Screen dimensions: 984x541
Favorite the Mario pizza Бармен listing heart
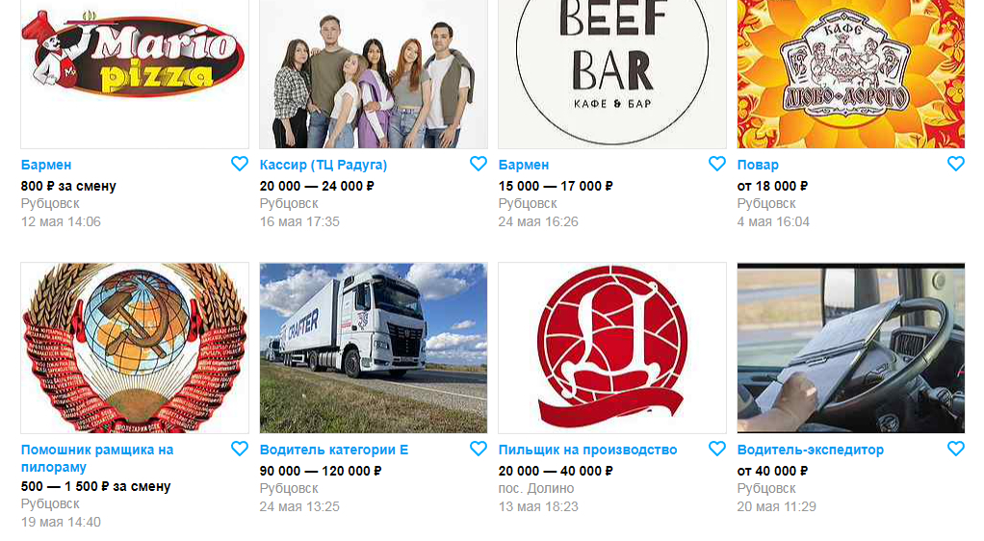pos(240,164)
